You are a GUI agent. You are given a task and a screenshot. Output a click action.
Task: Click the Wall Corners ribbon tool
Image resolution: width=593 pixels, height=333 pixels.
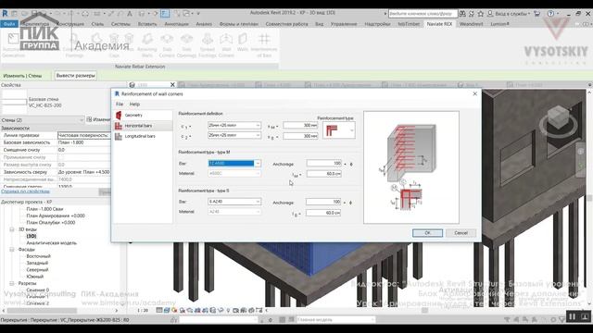point(226,45)
